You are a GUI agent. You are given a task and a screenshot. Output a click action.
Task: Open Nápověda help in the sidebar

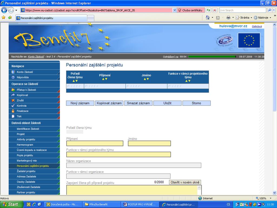[34, 77]
